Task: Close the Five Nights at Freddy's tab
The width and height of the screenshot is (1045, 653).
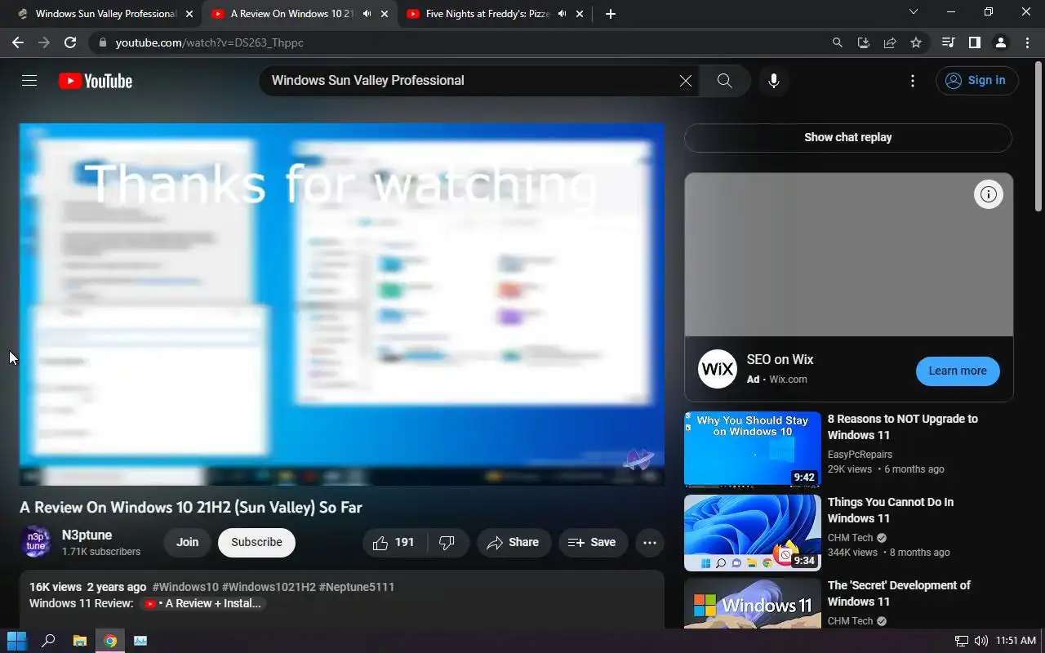Action: click(x=580, y=14)
